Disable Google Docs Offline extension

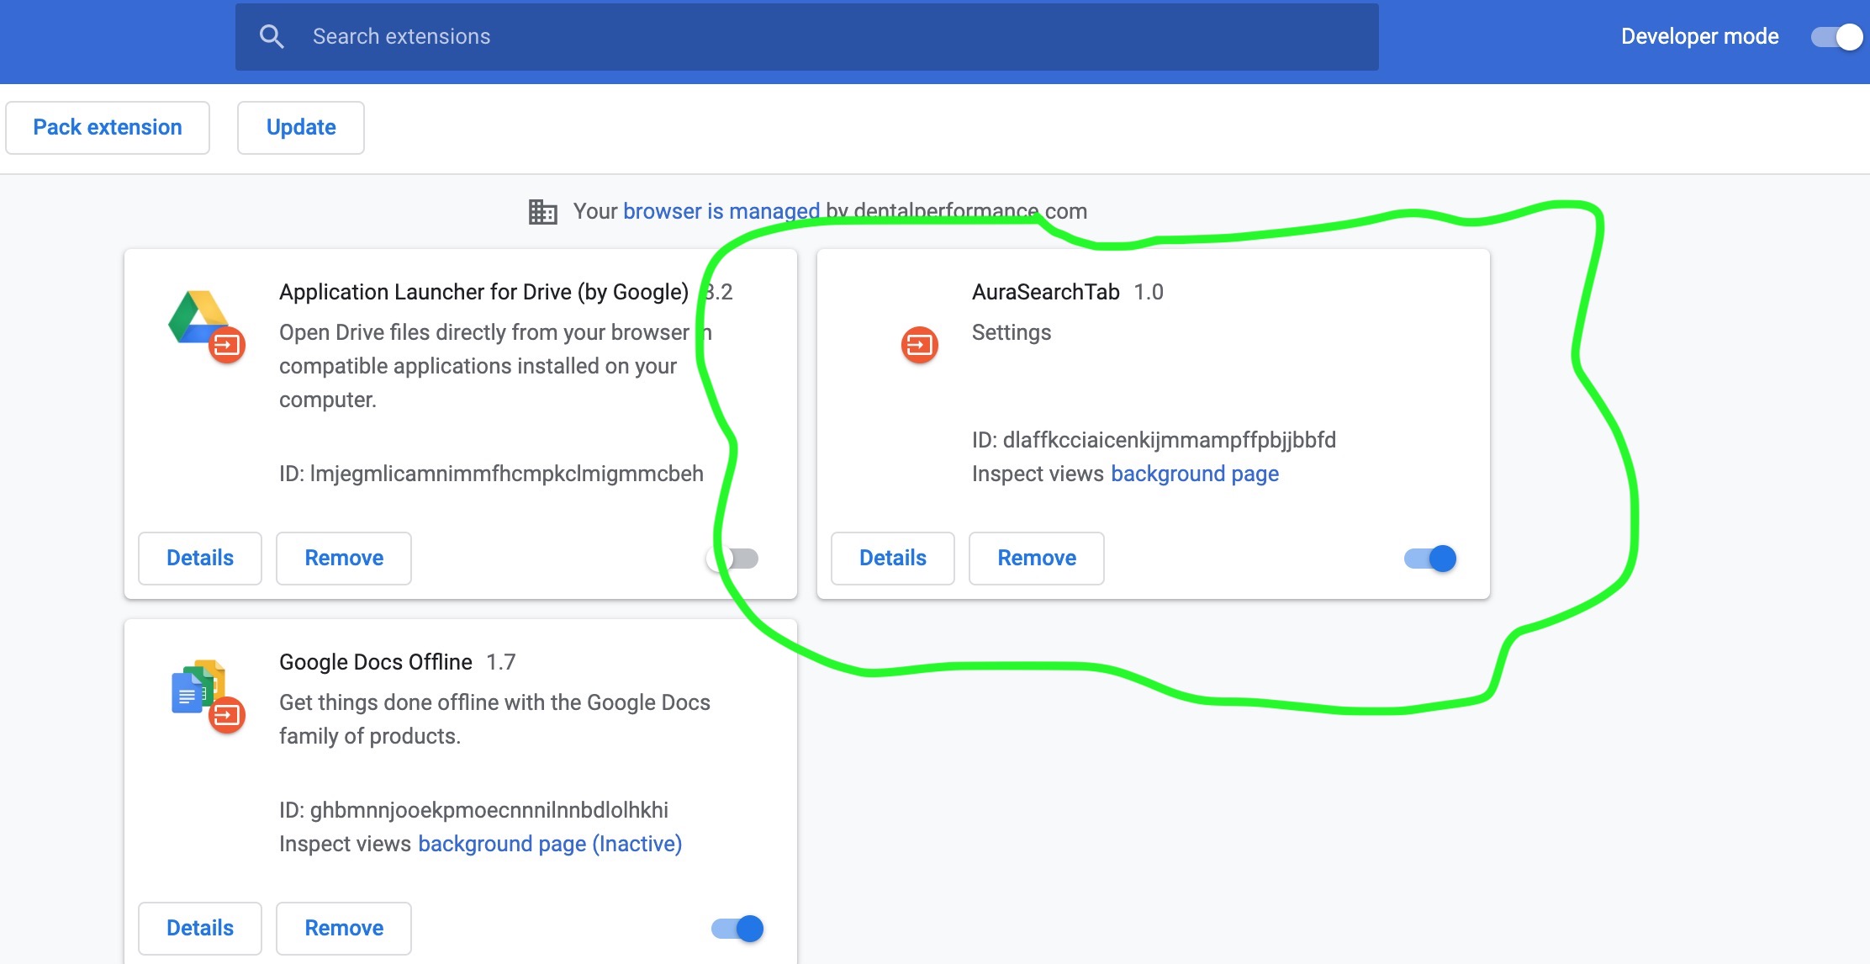(737, 929)
